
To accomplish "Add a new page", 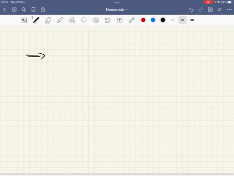I will coord(210,9).
